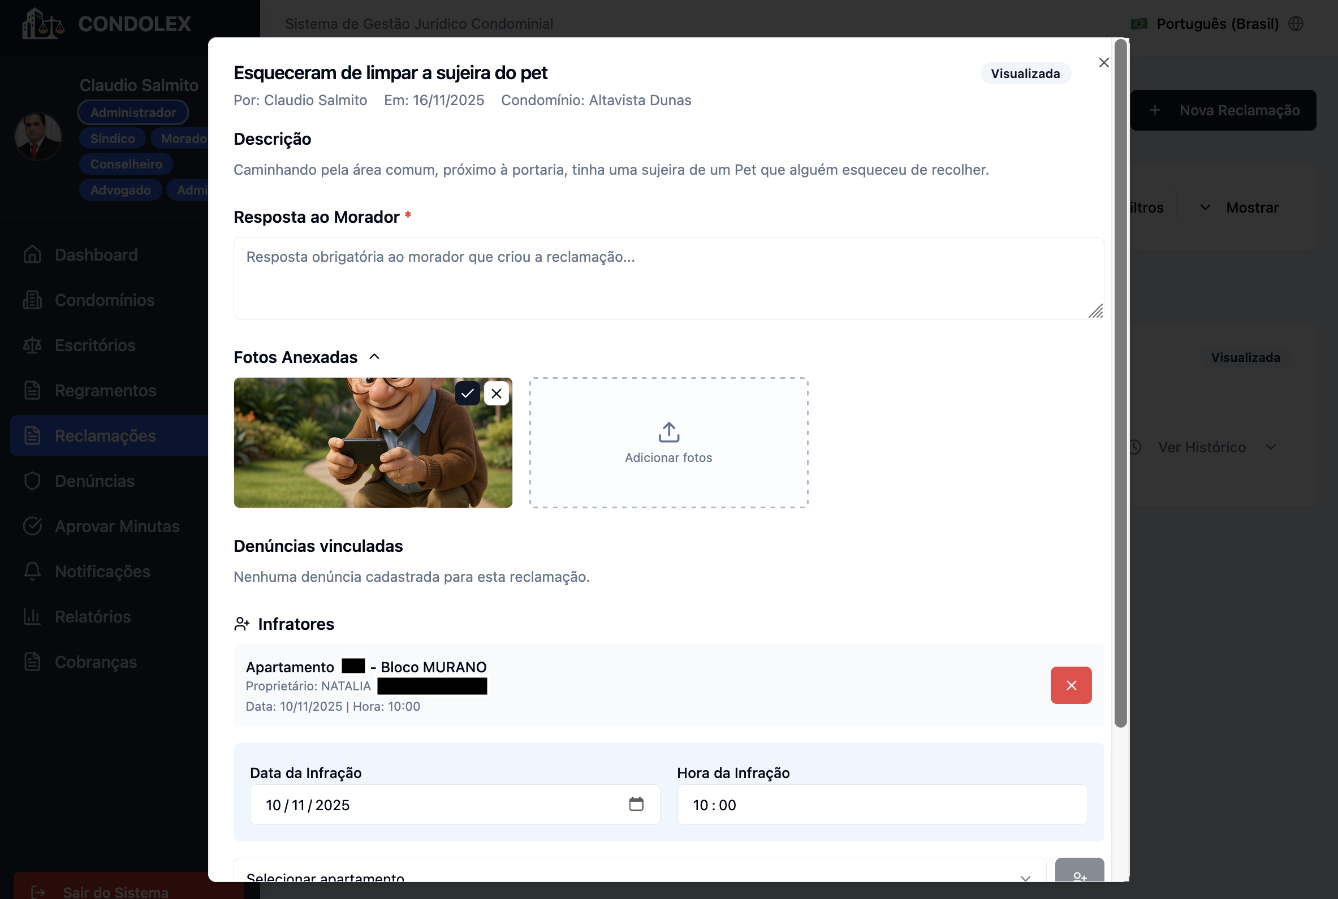Open the Denúncias menu item
This screenshot has width=1338, height=899.
pos(94,481)
